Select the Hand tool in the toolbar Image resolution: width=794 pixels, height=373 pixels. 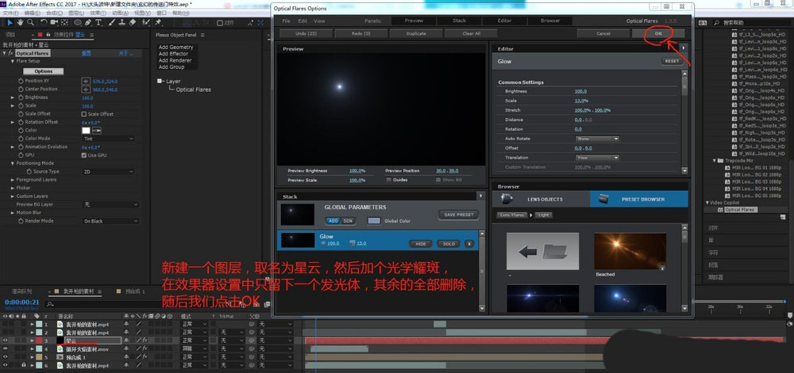click(20, 23)
